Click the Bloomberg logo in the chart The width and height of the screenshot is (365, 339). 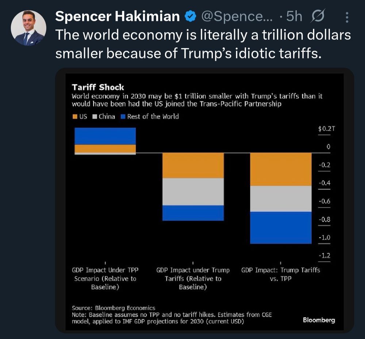(x=319, y=320)
